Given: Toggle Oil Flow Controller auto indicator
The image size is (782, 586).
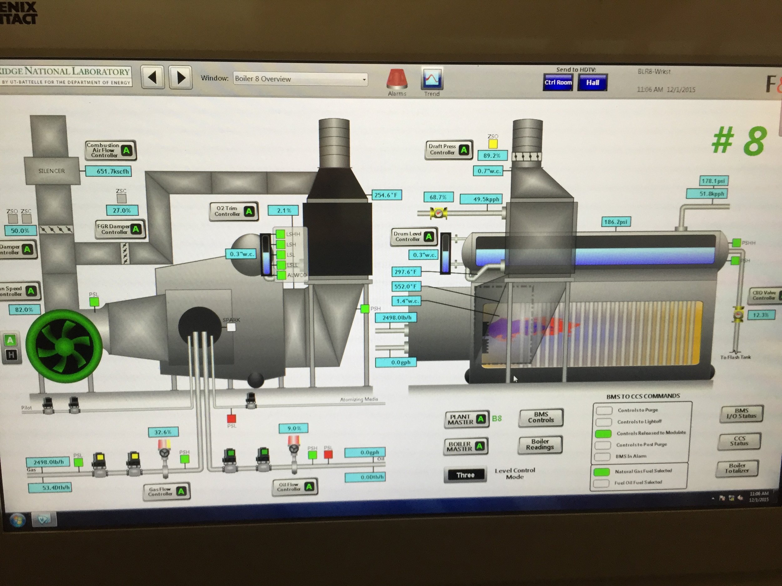Looking at the screenshot, I should pos(309,487).
